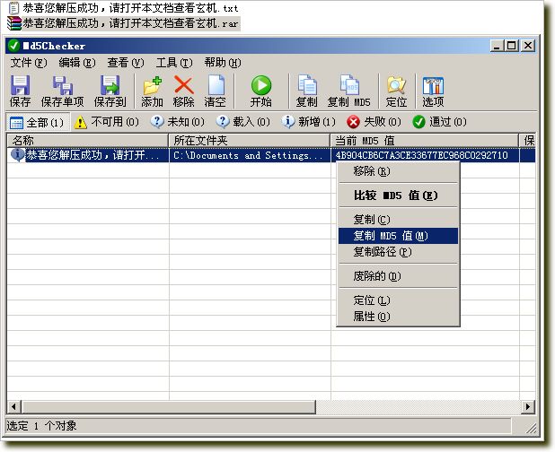Click the green 开始 (Start) play icon

pos(261,85)
